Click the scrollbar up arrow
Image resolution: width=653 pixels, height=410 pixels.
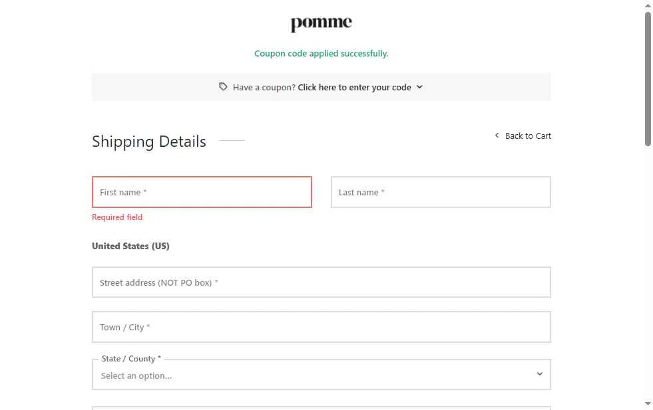coord(648,5)
